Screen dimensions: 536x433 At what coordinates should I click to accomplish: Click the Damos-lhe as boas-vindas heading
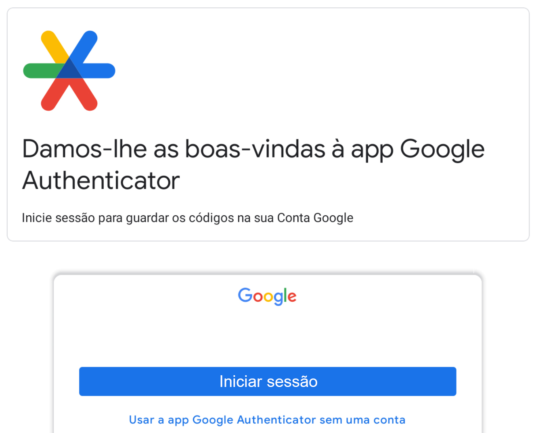coord(253,164)
